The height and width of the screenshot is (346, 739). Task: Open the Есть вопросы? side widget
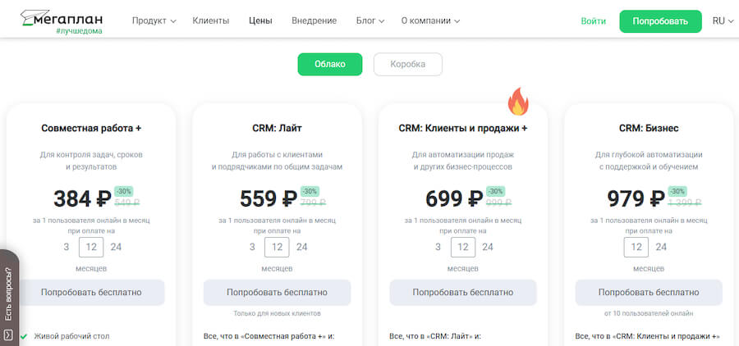point(9,294)
